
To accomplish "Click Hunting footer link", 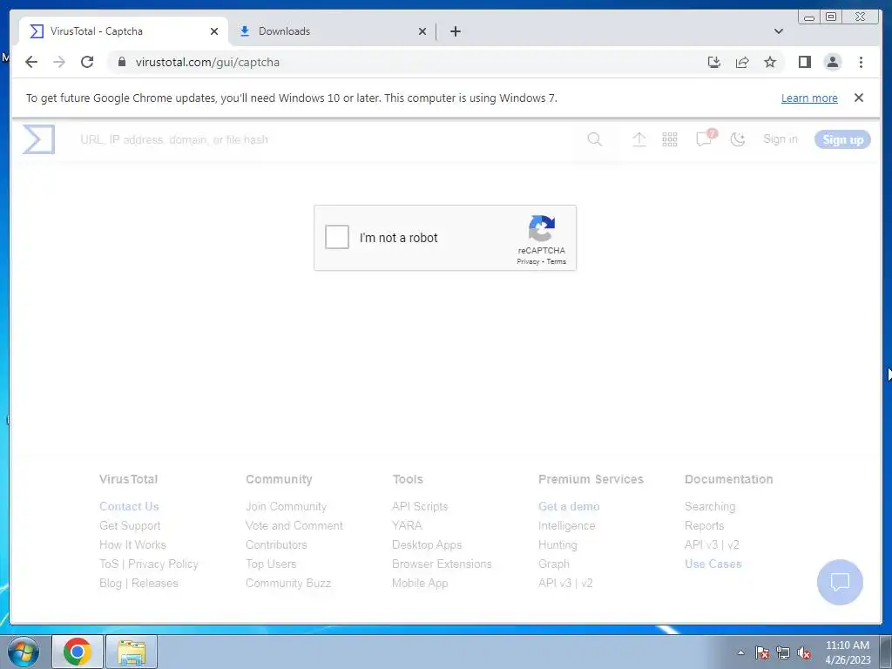I will 557,544.
